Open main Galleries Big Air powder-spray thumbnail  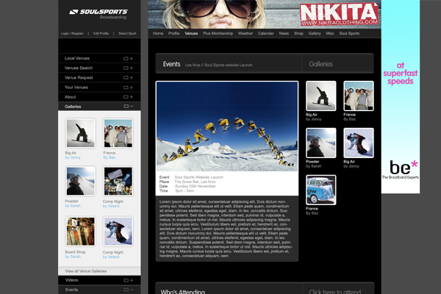[359, 143]
